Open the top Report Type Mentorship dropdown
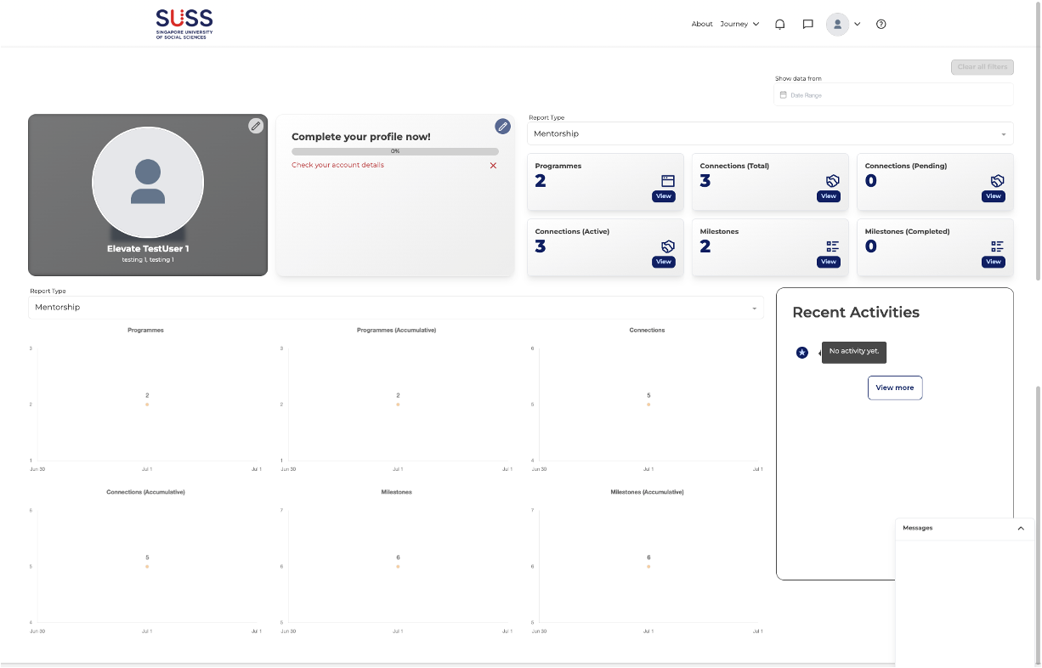Viewport: 1042px width, 668px height. tap(770, 134)
